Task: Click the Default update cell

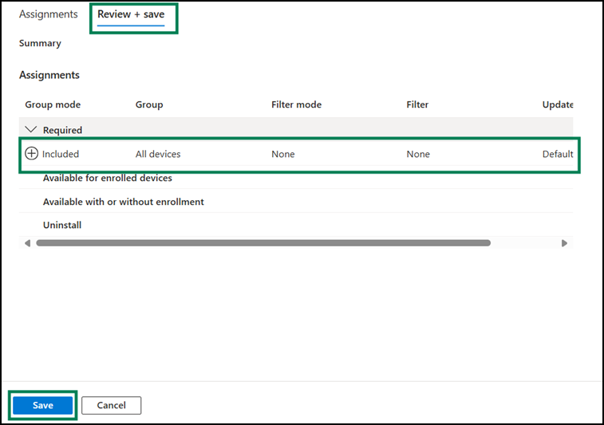Action: coord(558,154)
